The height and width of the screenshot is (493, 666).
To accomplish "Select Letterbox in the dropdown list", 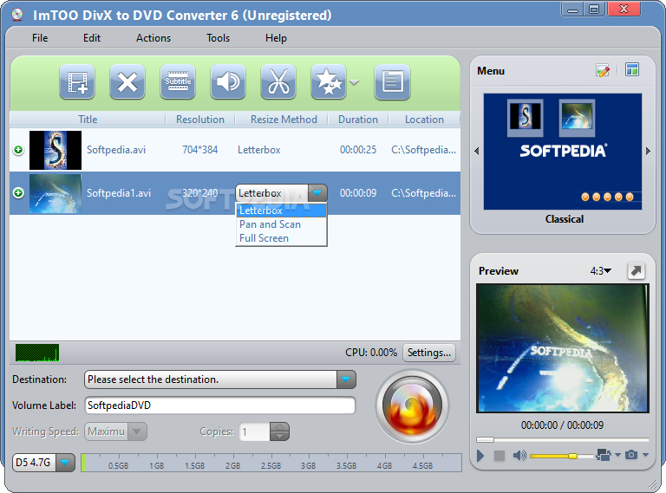I will (x=281, y=211).
